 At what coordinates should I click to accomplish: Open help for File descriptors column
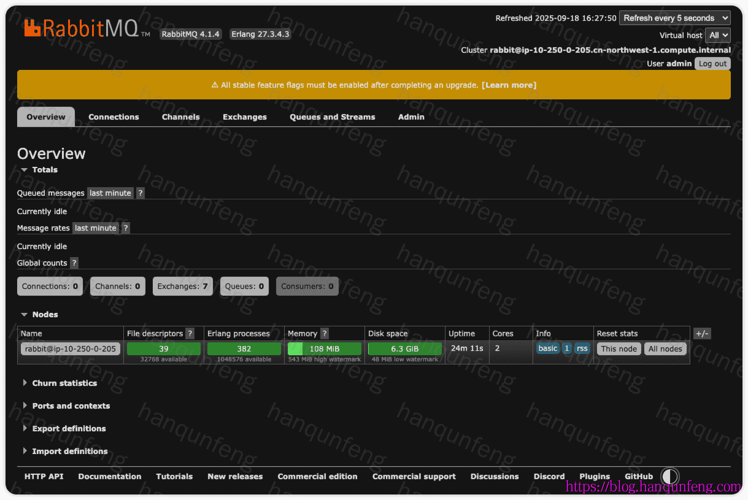(x=190, y=333)
